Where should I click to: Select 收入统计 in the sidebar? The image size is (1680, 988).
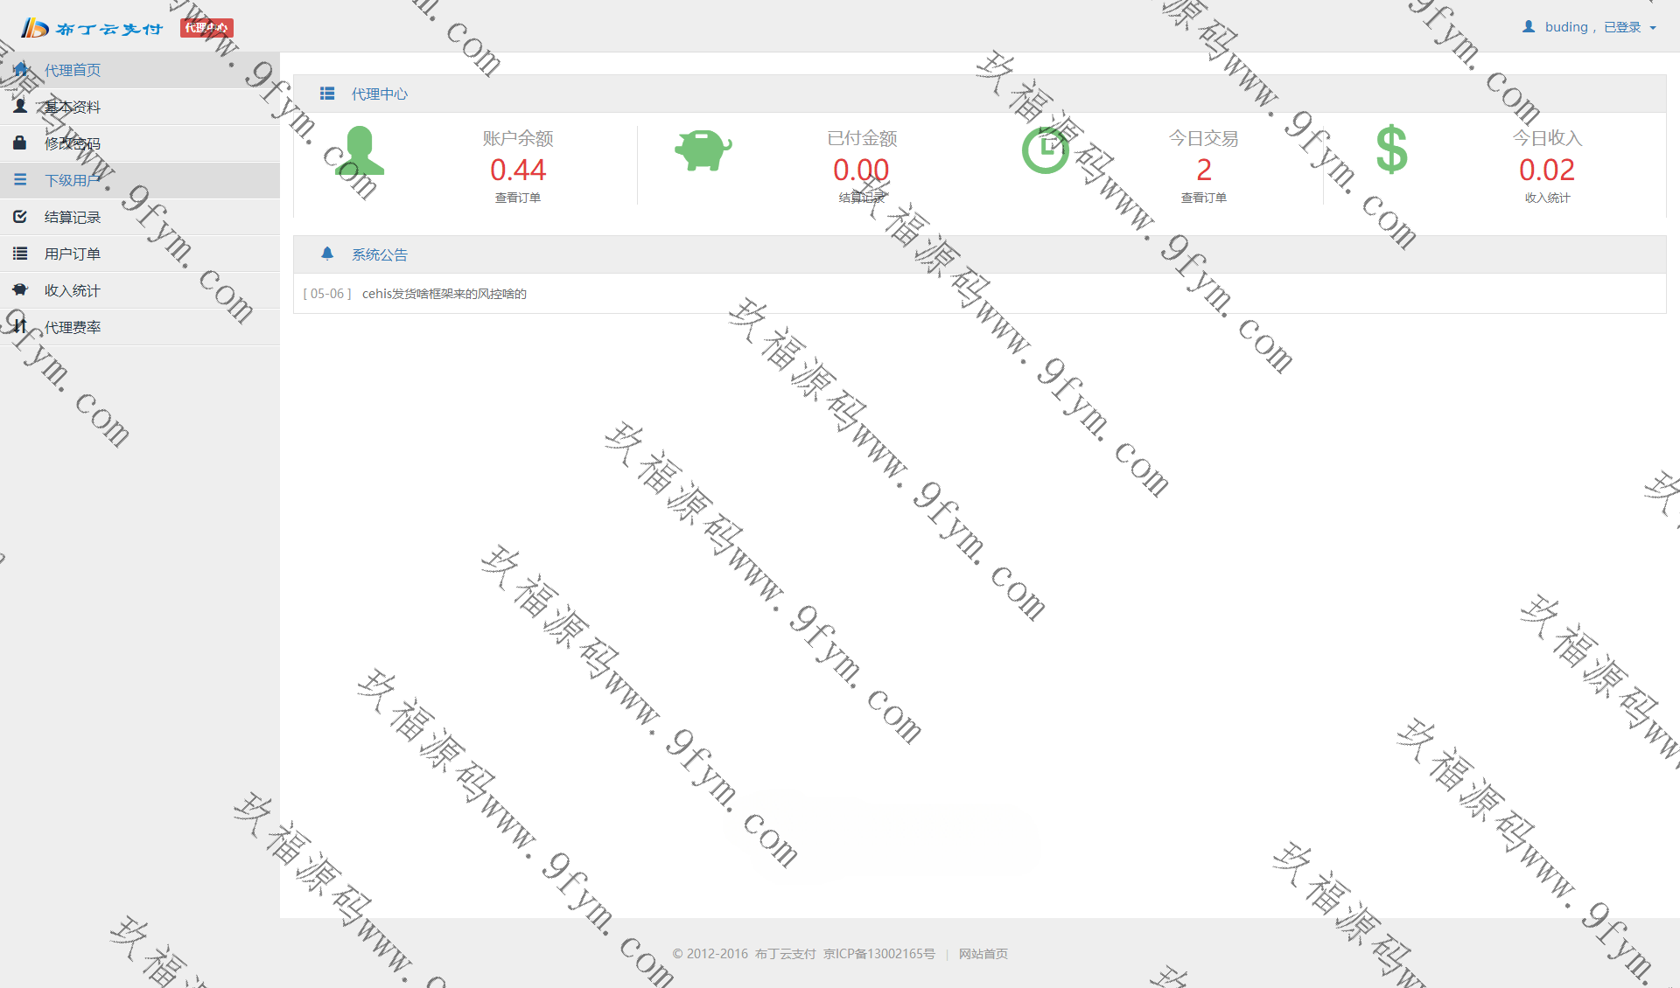tap(73, 290)
